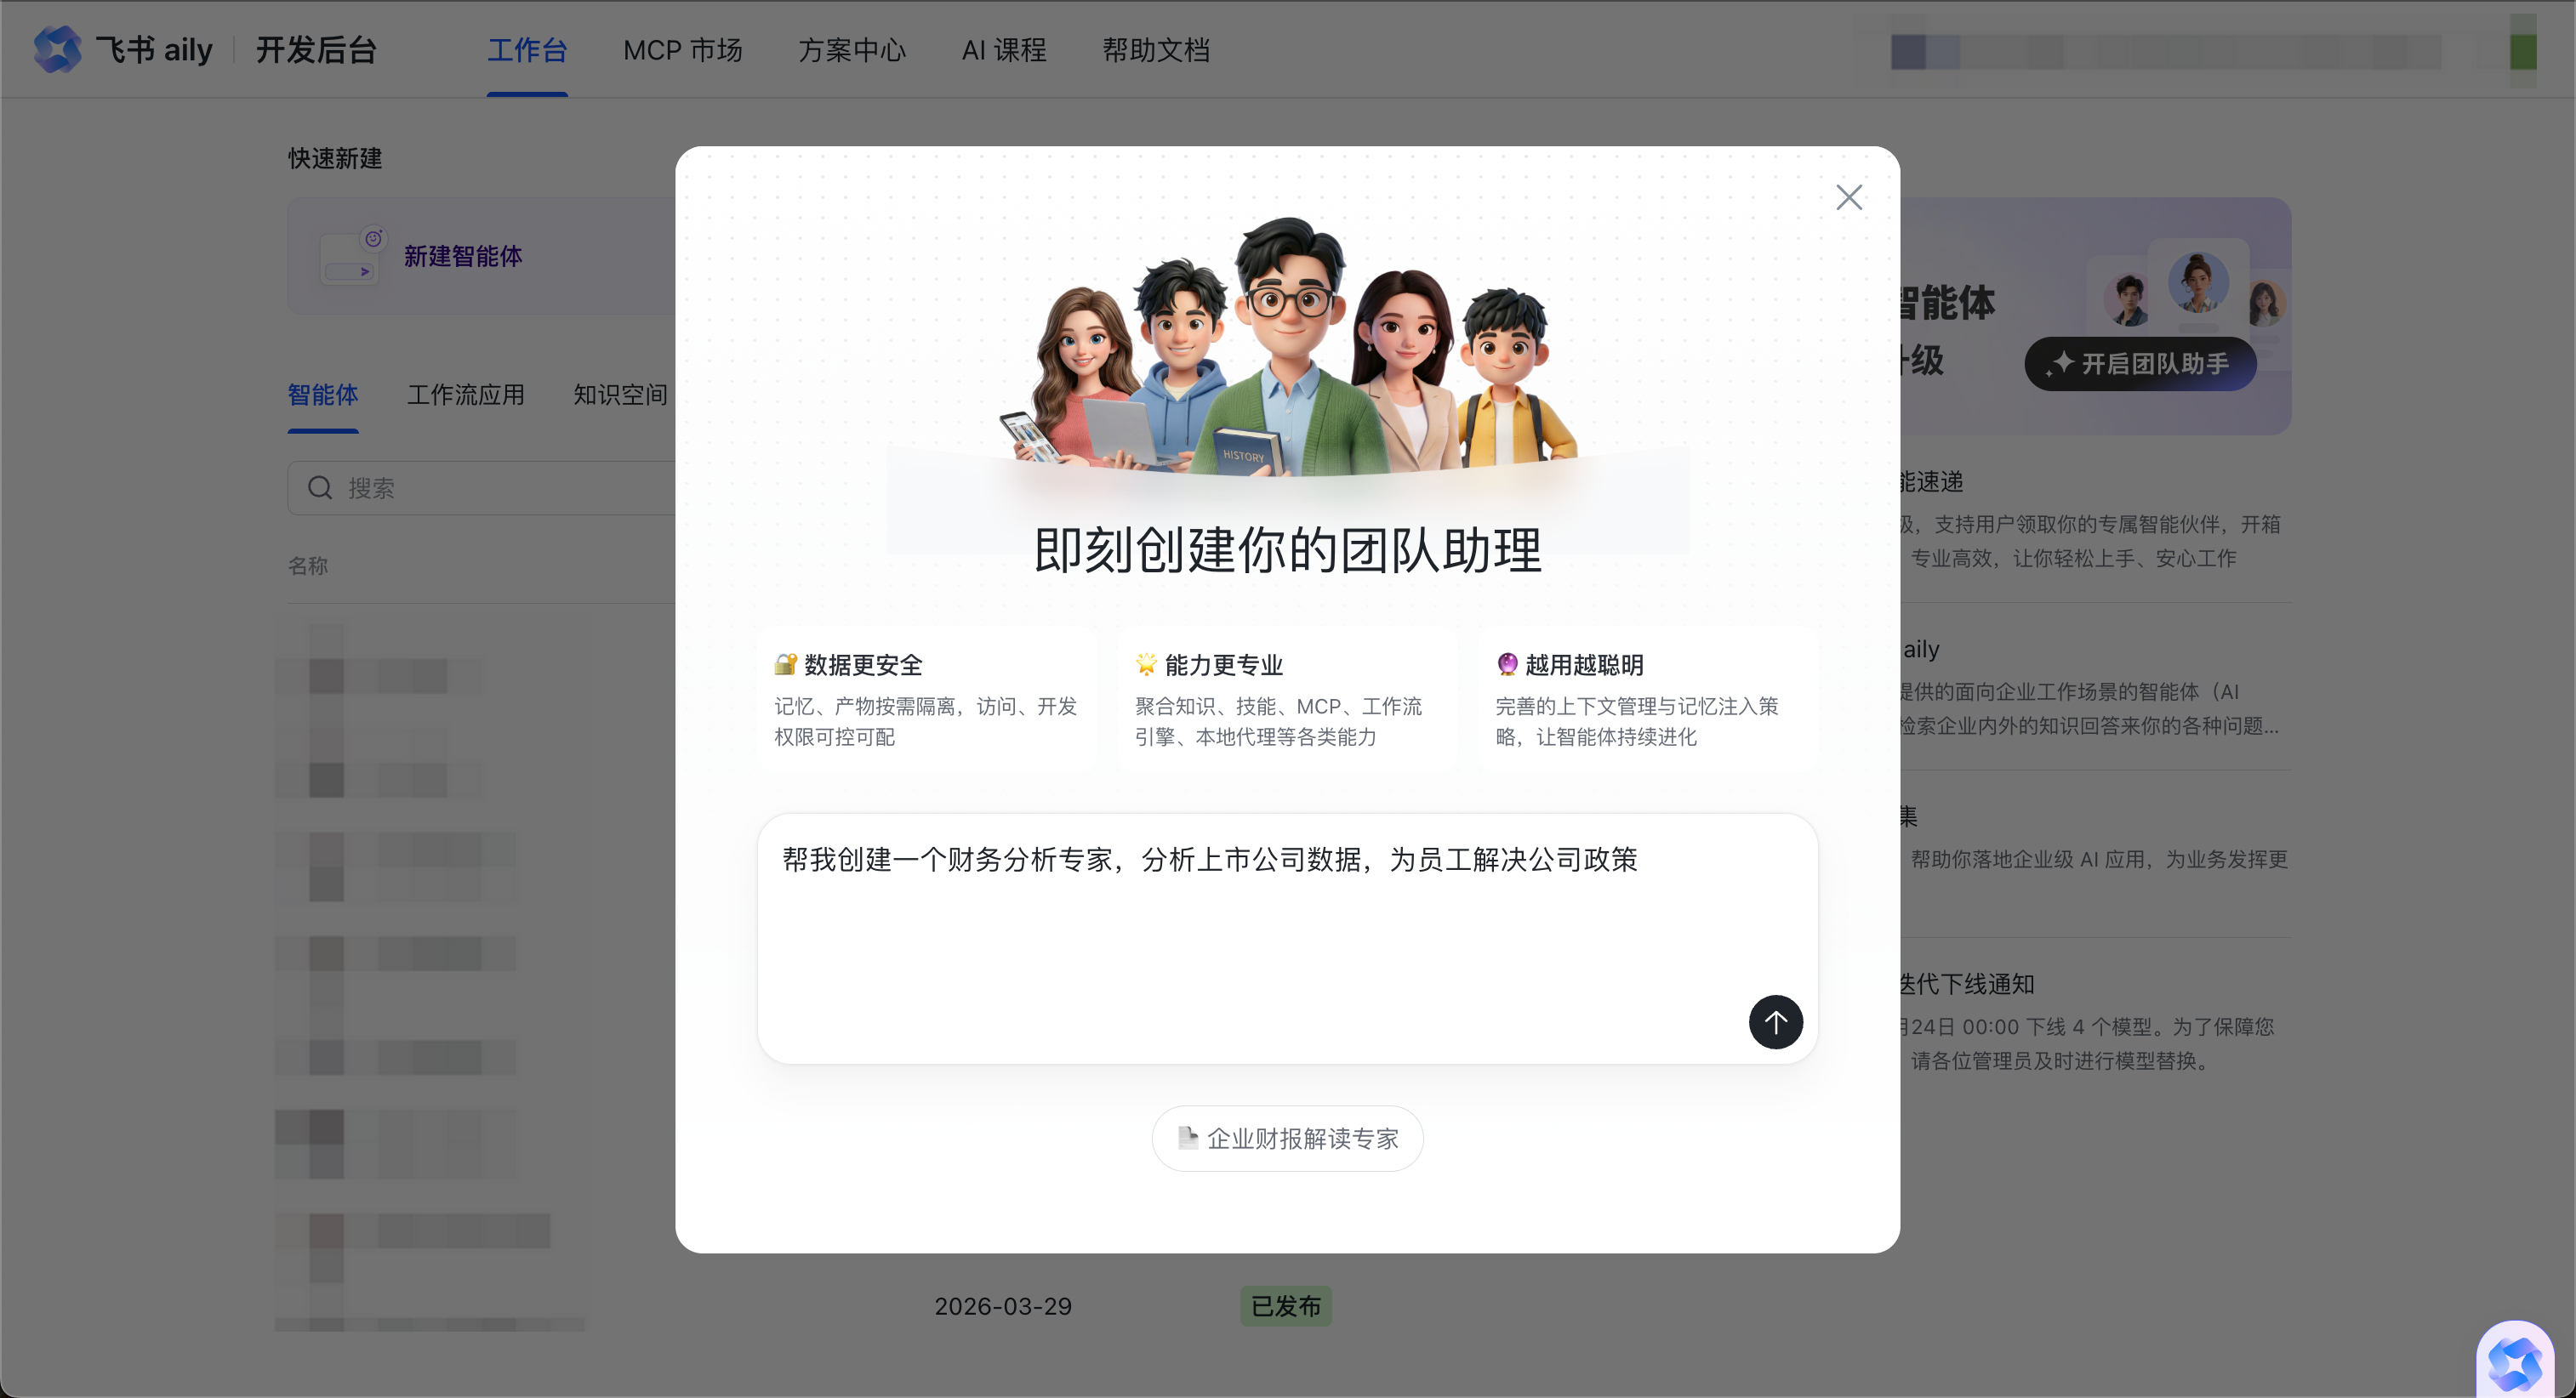This screenshot has width=2576, height=1398.
Task: Switch to the 知识空间 tab
Action: click(620, 395)
